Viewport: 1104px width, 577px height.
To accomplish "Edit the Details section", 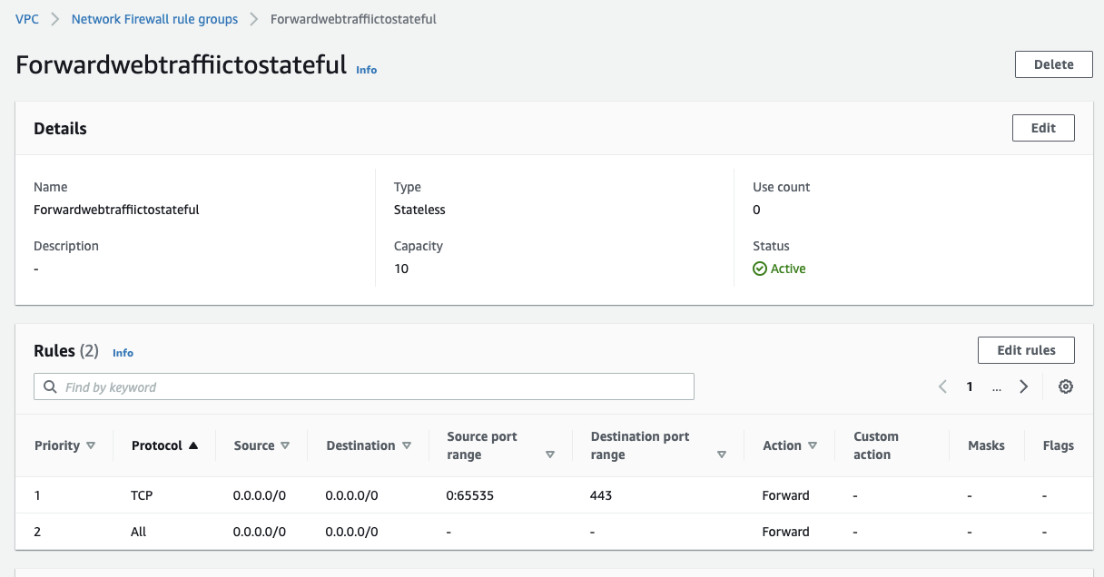I will pos(1043,128).
